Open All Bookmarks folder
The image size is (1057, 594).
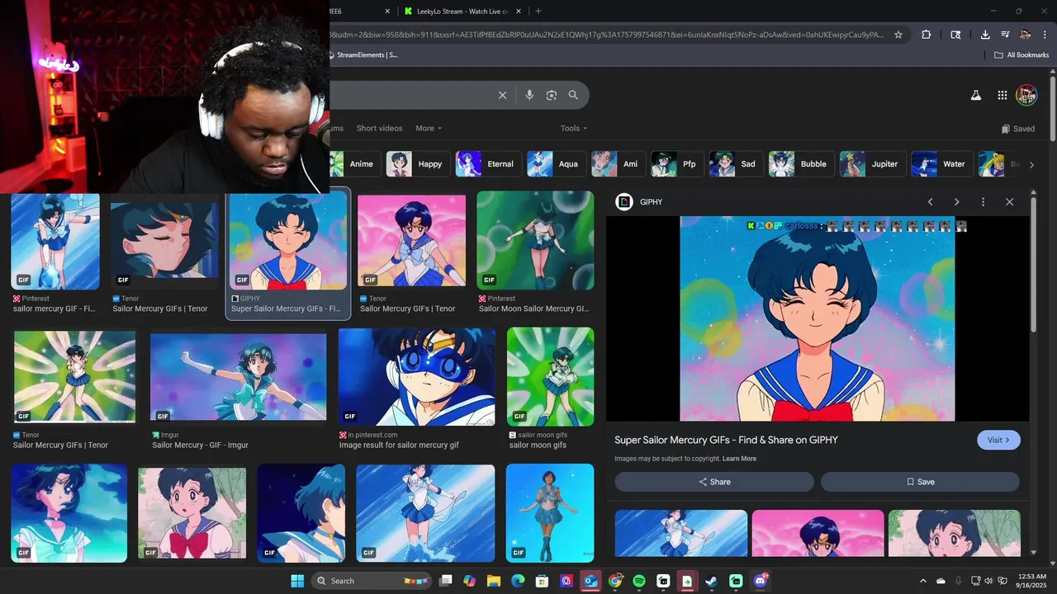(1021, 55)
